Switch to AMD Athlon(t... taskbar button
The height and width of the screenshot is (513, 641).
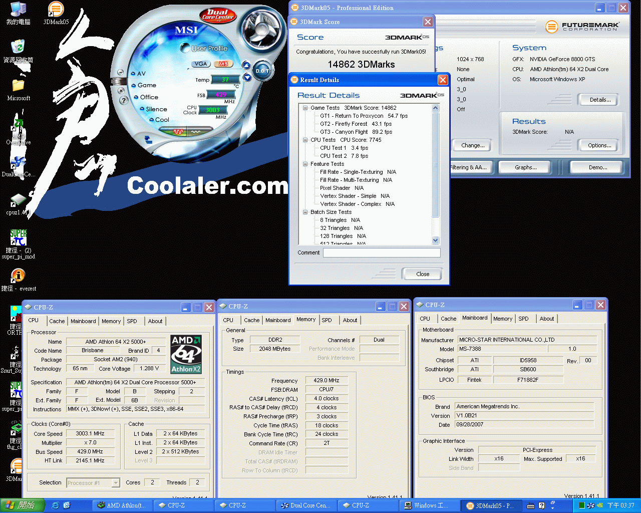pyautogui.click(x=122, y=505)
